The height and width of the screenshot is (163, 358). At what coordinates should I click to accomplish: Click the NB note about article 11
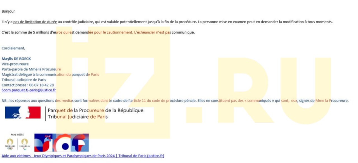(175, 101)
